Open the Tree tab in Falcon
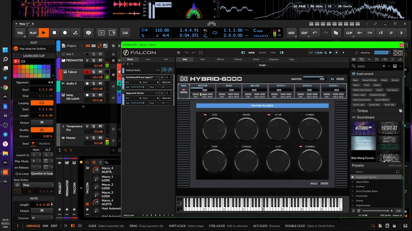This screenshot has height=231, width=412. [148, 59]
